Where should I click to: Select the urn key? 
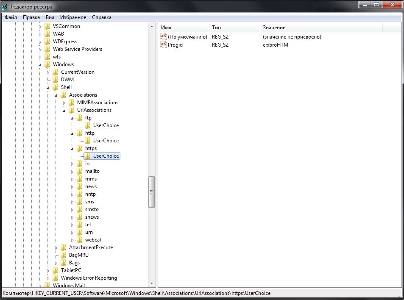89,232
